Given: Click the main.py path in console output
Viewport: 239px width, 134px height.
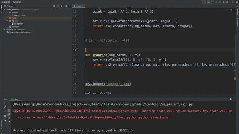Looking at the screenshot, I should click(152, 104).
